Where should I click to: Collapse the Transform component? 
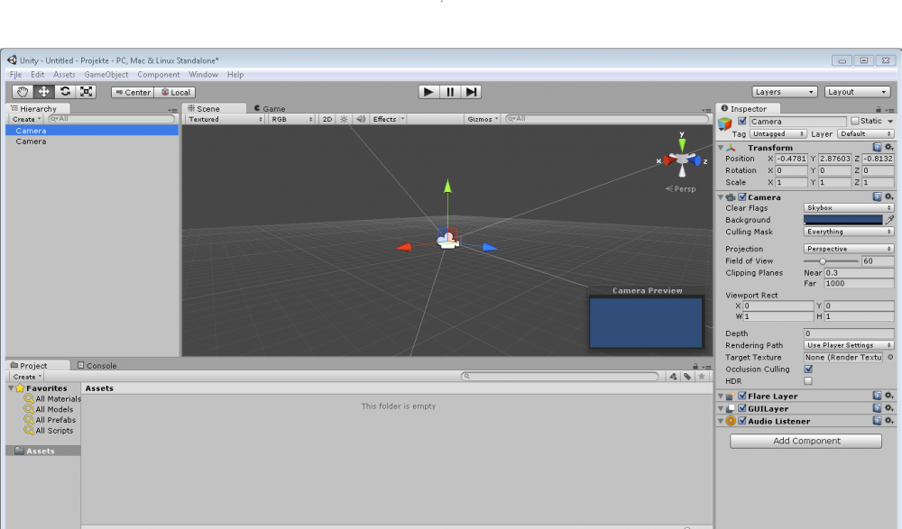pos(722,148)
